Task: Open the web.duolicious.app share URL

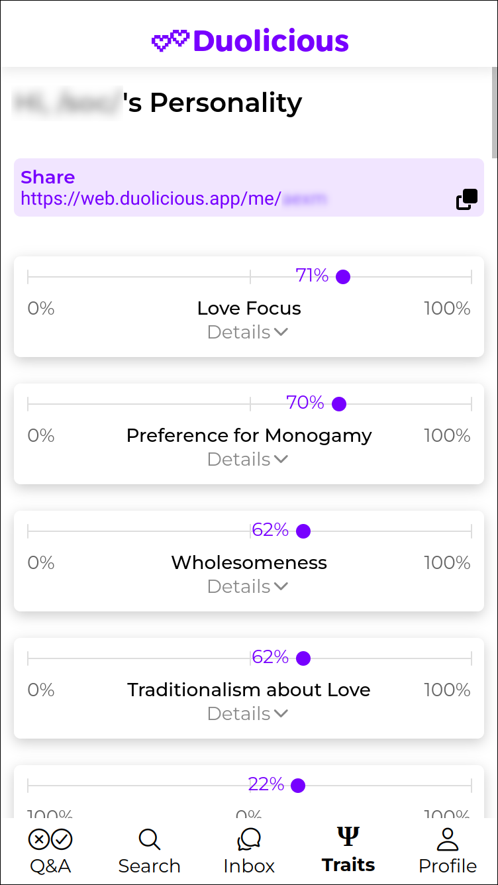Action: (x=174, y=198)
